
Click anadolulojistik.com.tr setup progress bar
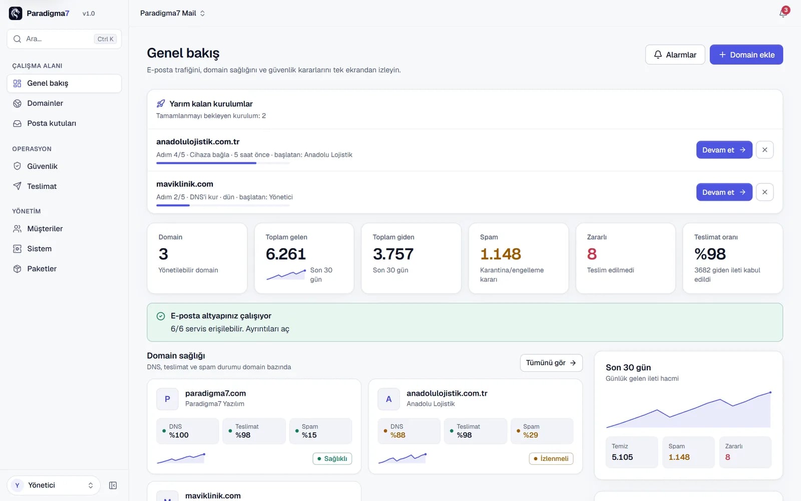click(223, 163)
